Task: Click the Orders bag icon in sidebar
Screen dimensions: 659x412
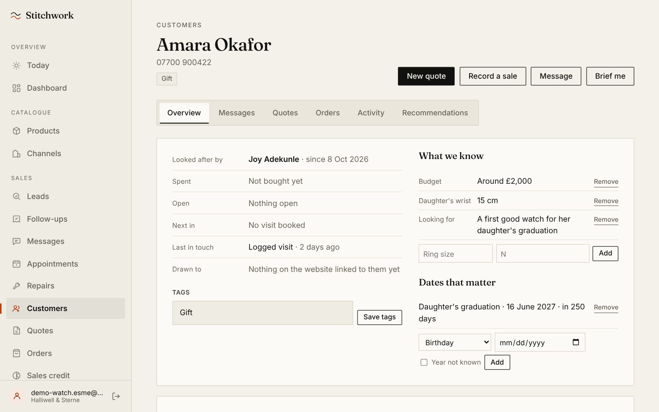Action: click(16, 353)
